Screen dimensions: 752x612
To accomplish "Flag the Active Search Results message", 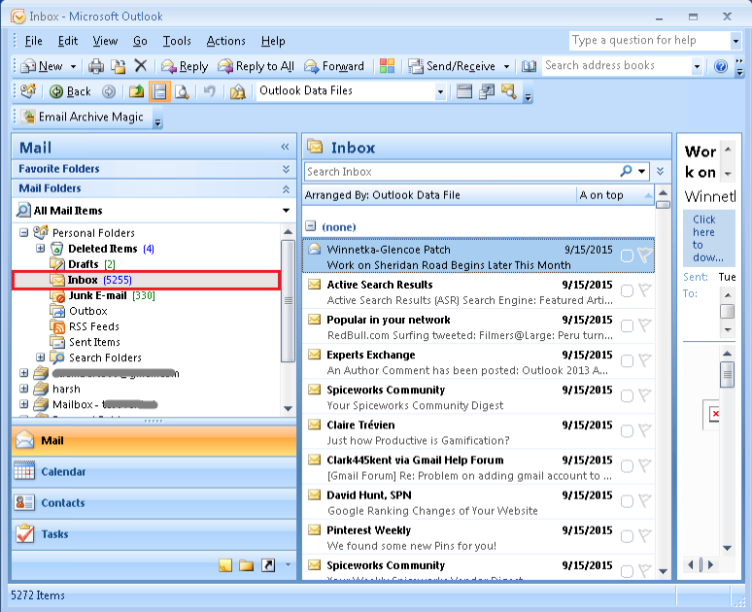I will click(645, 290).
